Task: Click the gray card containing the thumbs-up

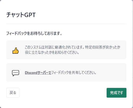Action: point(66,50)
